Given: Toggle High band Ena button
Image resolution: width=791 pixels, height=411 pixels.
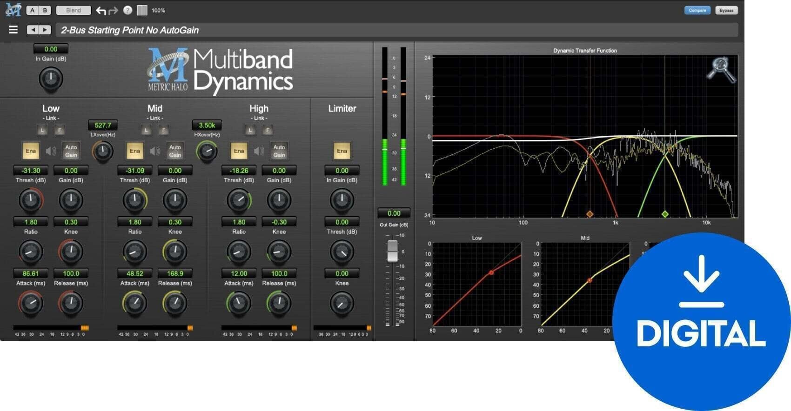Looking at the screenshot, I should 239,151.
